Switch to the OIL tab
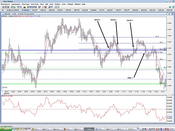175x131 pixels. point(3,10)
